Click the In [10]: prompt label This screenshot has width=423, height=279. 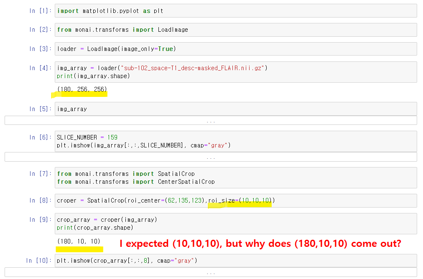click(x=38, y=261)
